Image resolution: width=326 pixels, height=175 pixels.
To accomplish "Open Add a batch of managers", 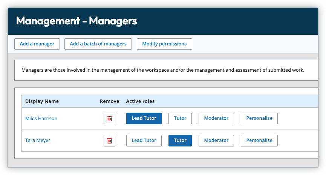I will pyautogui.click(x=98, y=44).
